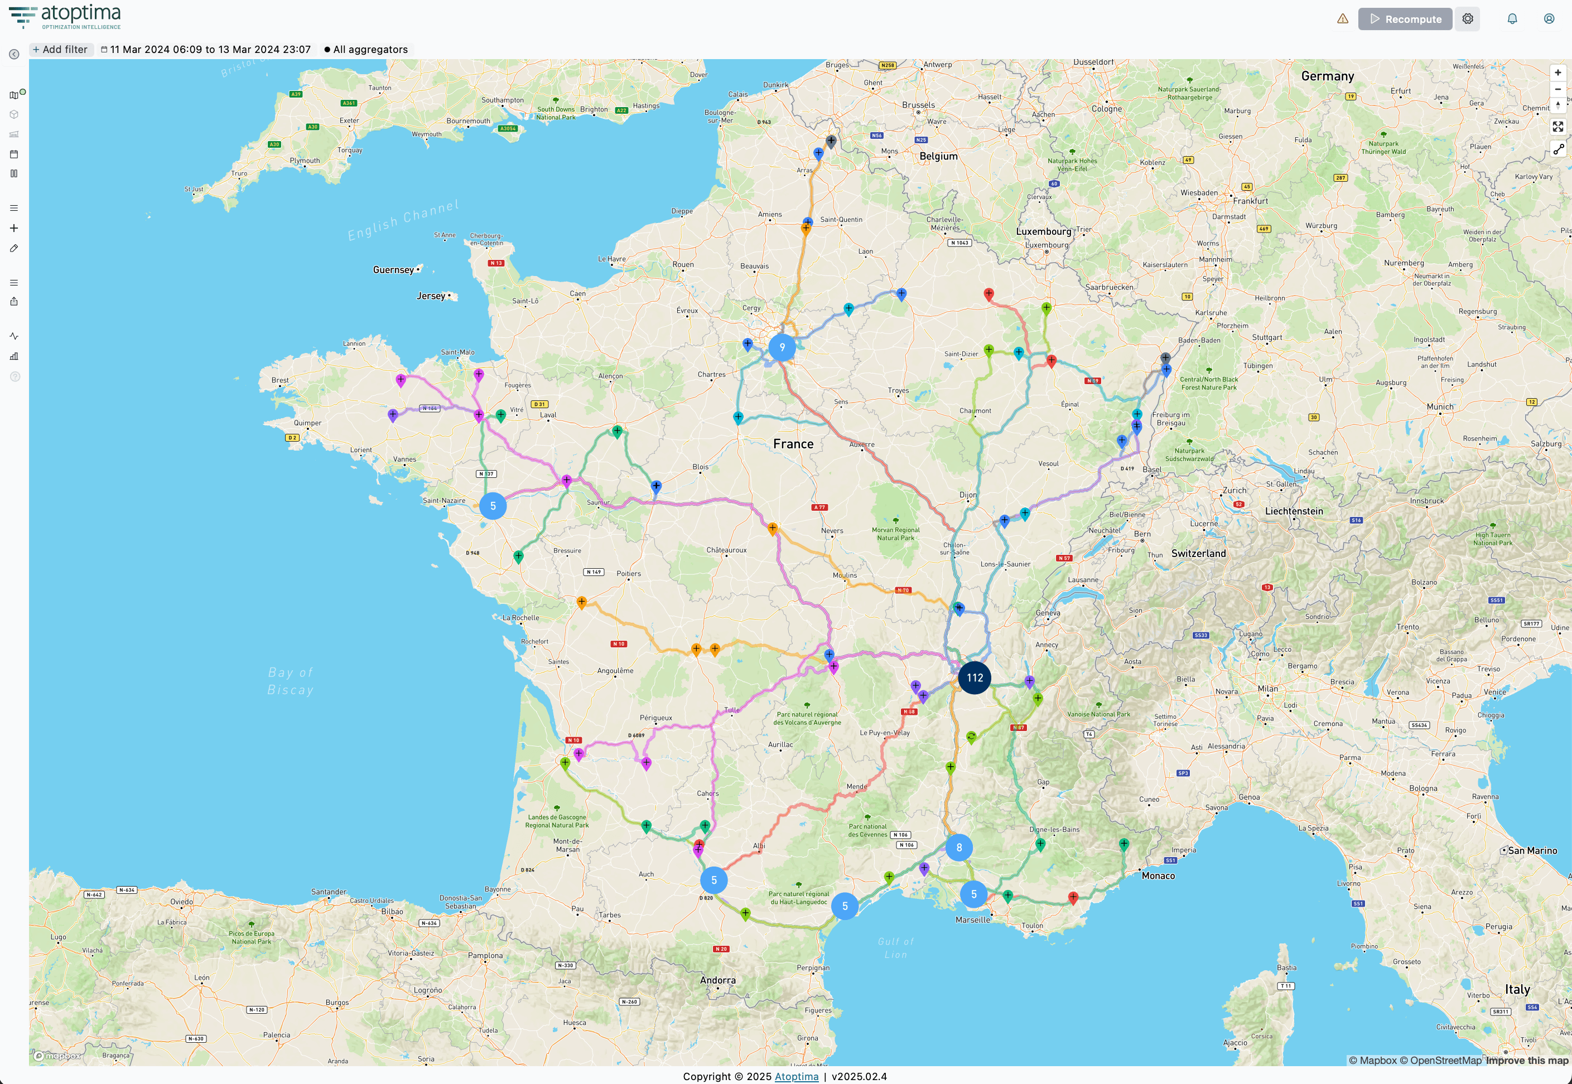Click the share/export icon in sidebar

(13, 302)
